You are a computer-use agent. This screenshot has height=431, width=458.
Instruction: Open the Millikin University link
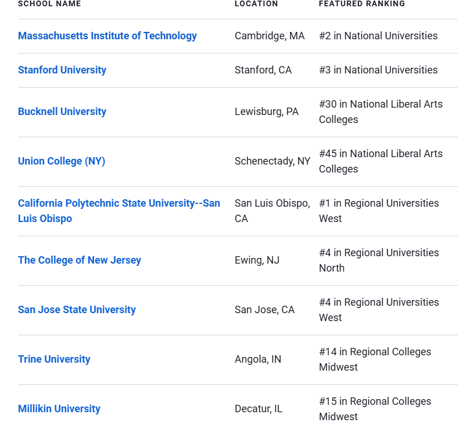point(59,409)
